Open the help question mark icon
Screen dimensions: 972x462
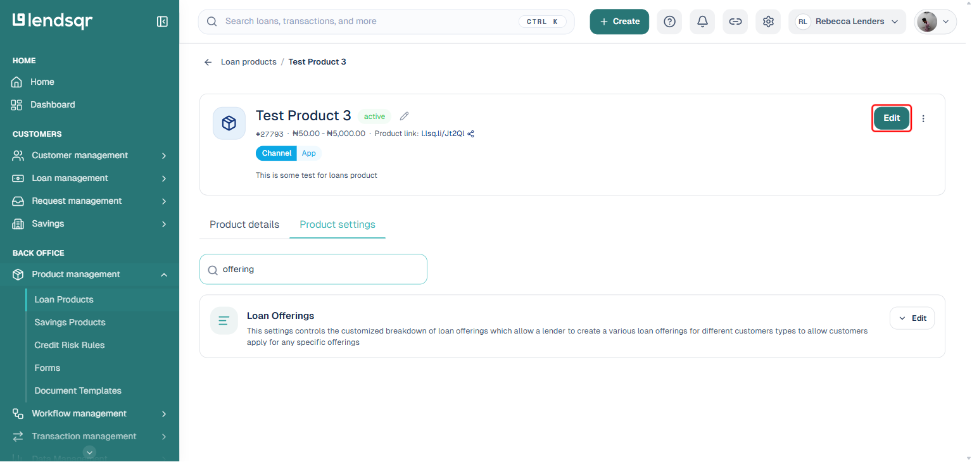[x=669, y=22]
